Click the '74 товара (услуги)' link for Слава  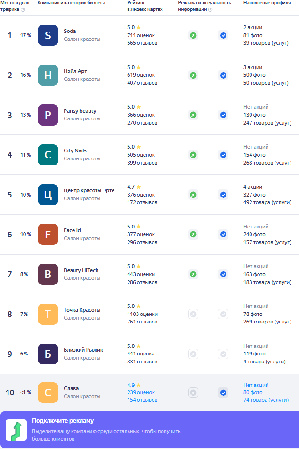[265, 400]
